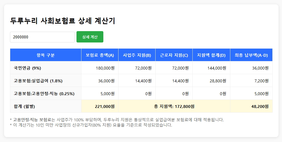
Task: Click the 48,200원 total final payment cell
Action: pyautogui.click(x=260, y=106)
